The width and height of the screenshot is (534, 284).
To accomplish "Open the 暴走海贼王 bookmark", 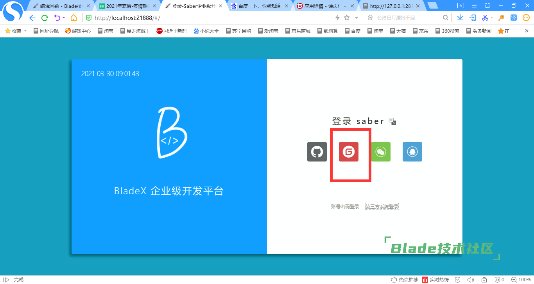I will (x=135, y=31).
